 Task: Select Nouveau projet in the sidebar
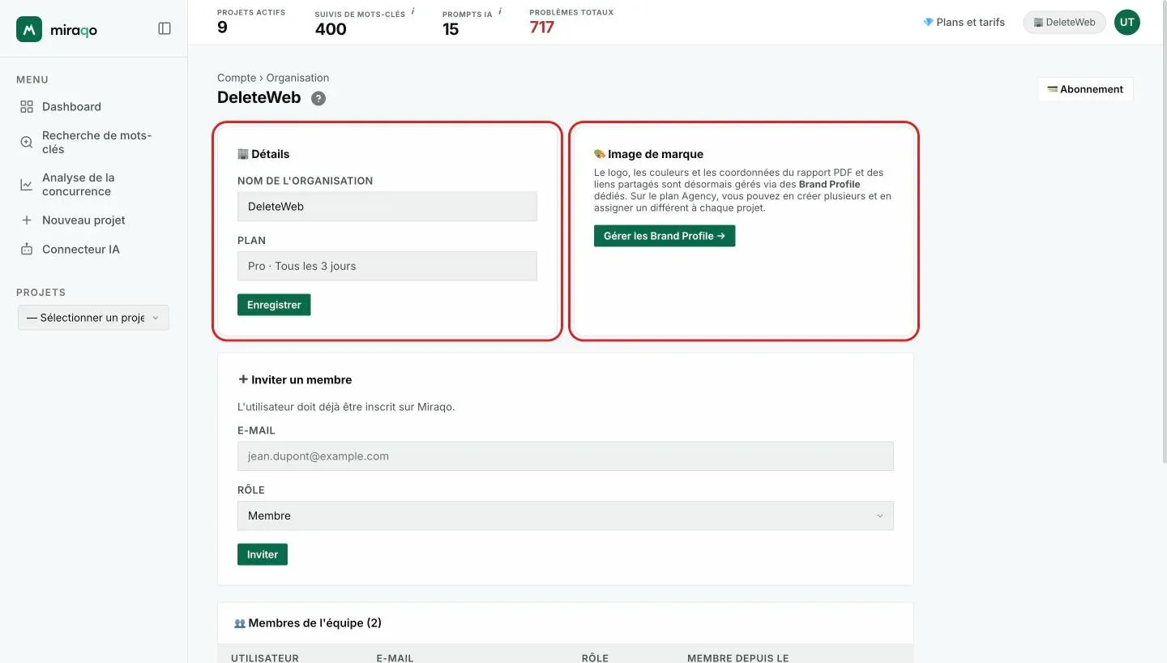[x=83, y=220]
